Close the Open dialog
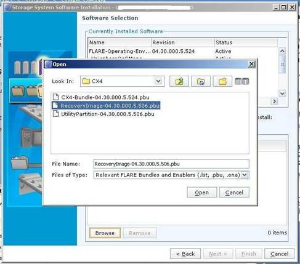This screenshot has height=264, width=300. [x=251, y=64]
